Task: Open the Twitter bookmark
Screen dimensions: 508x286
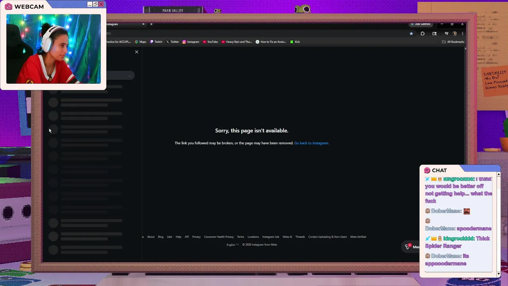Action: tap(172, 42)
